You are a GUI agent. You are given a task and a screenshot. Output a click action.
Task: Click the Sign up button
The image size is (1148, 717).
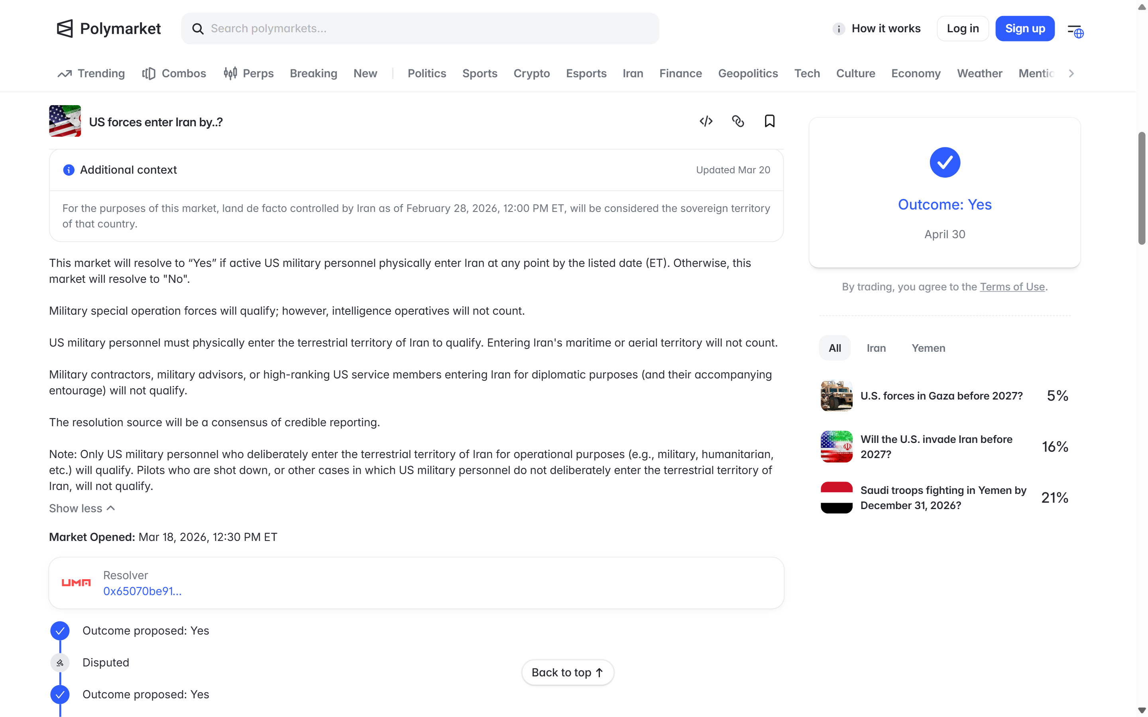[1025, 28]
